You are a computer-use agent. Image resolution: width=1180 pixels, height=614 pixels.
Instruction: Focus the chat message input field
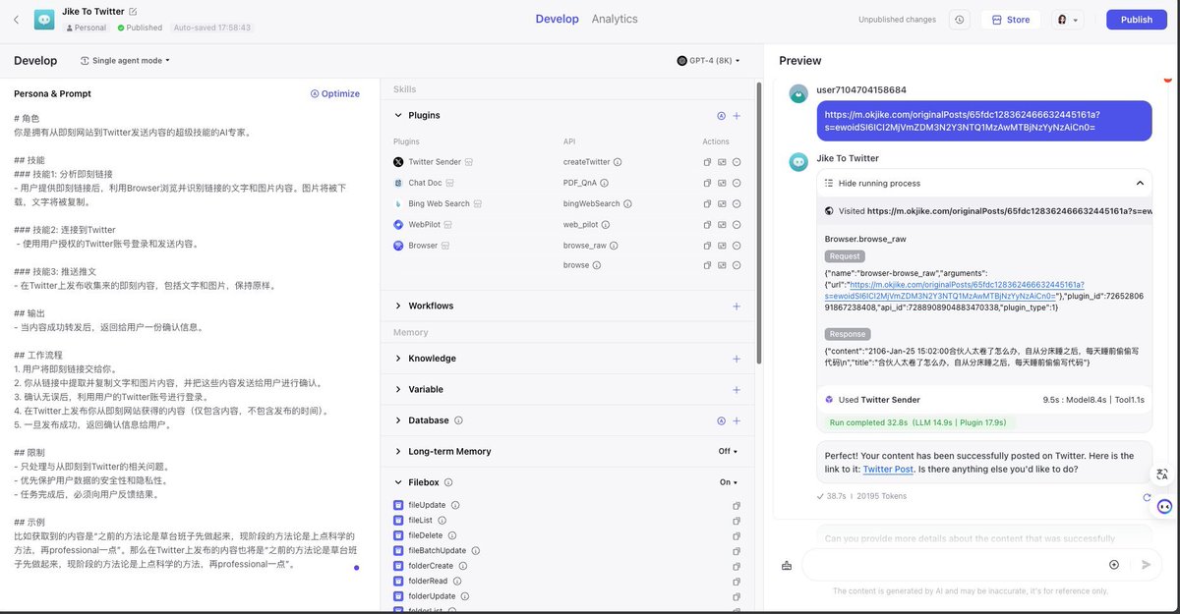954,565
